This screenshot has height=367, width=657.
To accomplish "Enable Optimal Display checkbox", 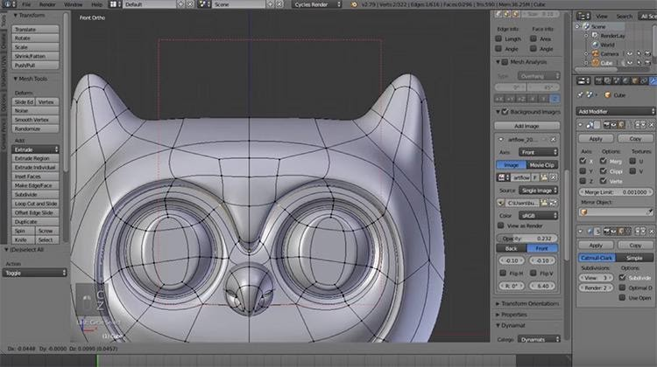I will [x=622, y=287].
